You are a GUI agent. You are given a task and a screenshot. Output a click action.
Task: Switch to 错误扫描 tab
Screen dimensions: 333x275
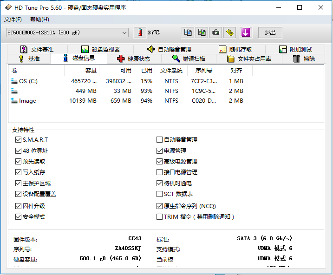pyautogui.click(x=189, y=59)
